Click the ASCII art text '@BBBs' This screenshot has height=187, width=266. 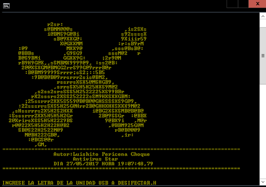click(26, 53)
